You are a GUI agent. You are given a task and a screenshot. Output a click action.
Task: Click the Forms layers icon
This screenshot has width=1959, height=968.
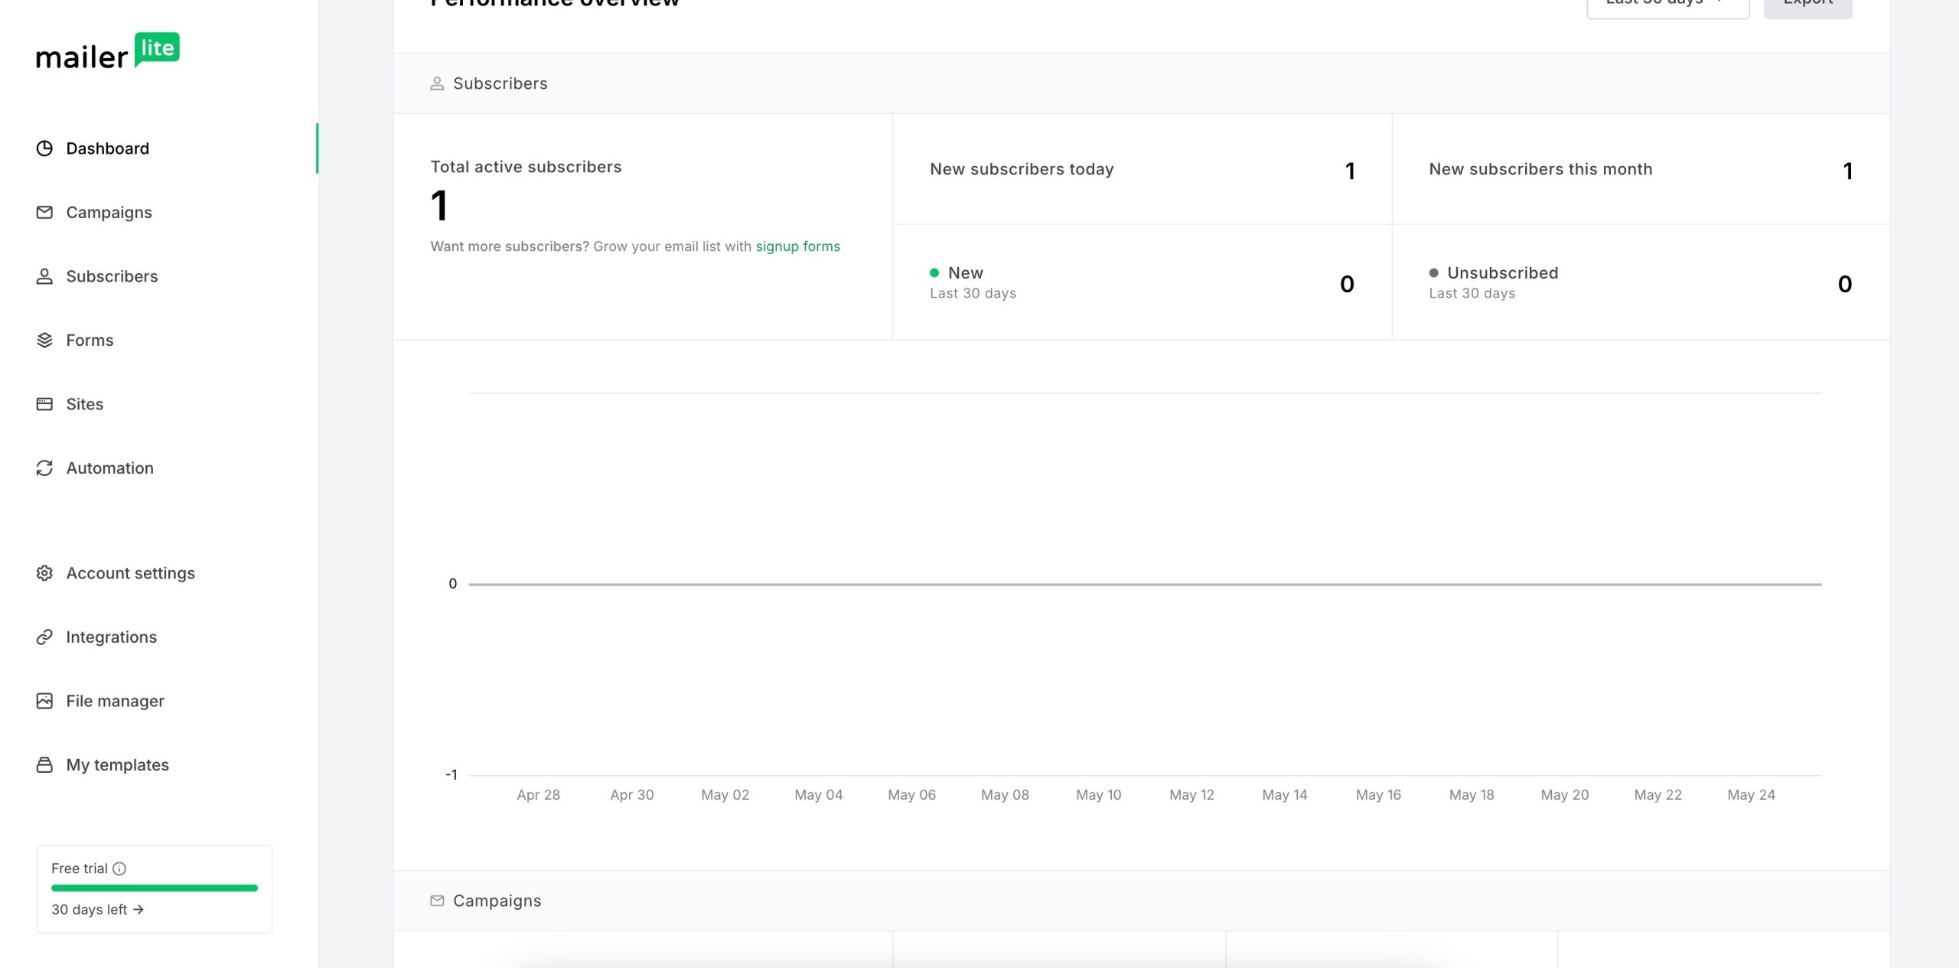click(x=44, y=340)
